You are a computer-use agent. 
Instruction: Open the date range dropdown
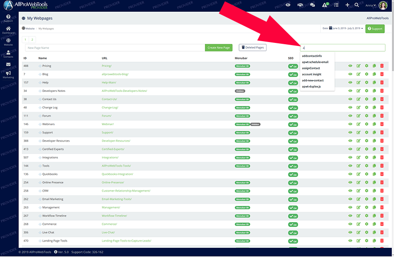click(343, 28)
